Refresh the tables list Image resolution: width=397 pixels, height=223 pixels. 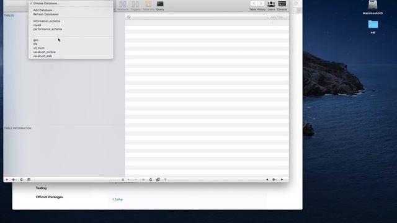pos(22,180)
